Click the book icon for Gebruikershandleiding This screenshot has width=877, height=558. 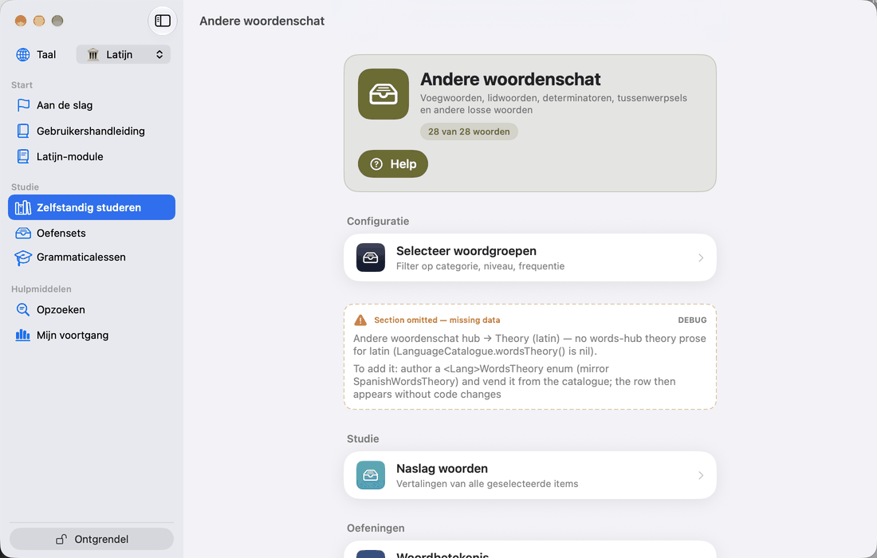point(23,131)
